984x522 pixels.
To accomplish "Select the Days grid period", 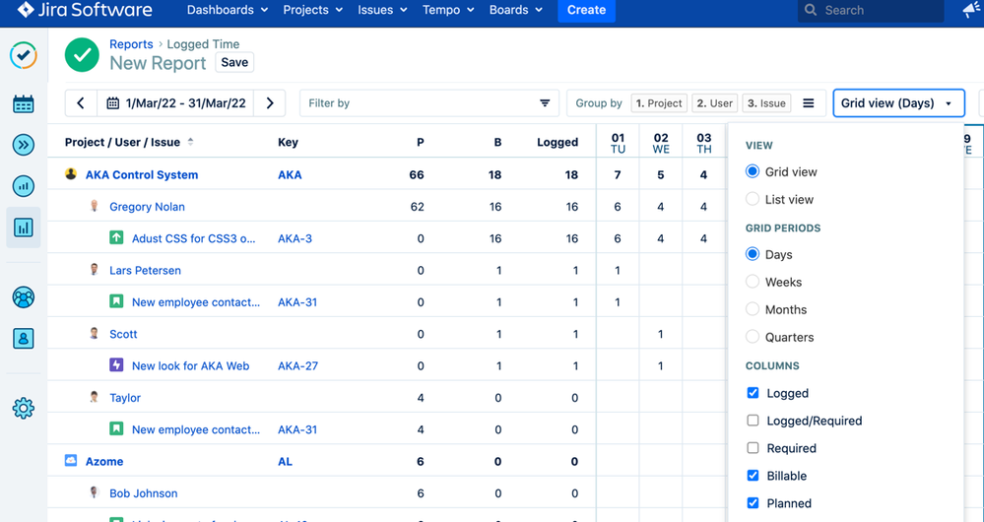I will (752, 254).
